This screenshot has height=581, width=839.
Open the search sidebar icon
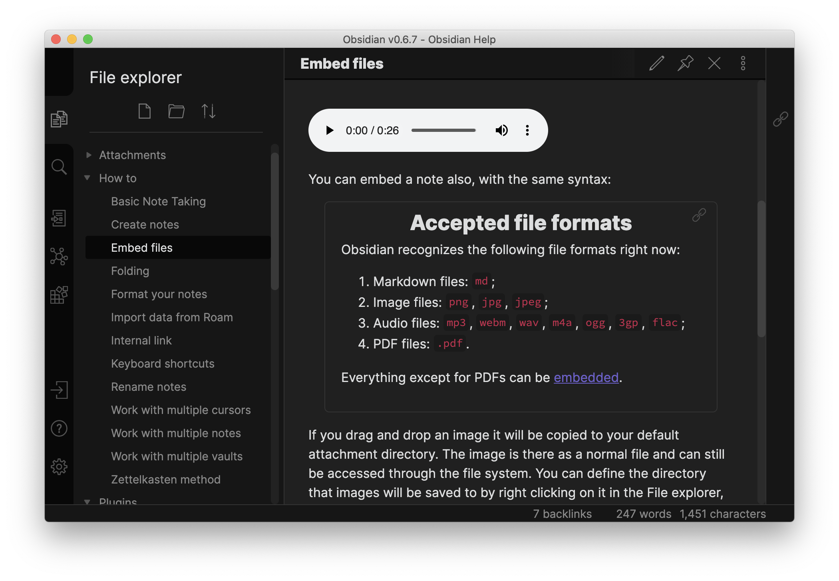pos(59,167)
